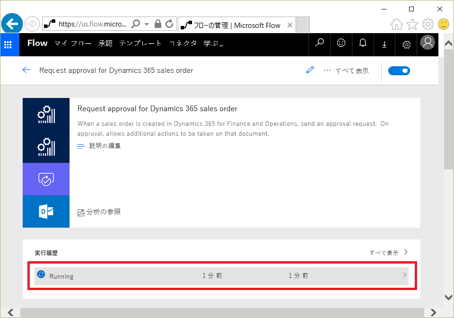Open 分析の参照 analytics link
Viewport: 454px width, 318px height.
coord(99,212)
